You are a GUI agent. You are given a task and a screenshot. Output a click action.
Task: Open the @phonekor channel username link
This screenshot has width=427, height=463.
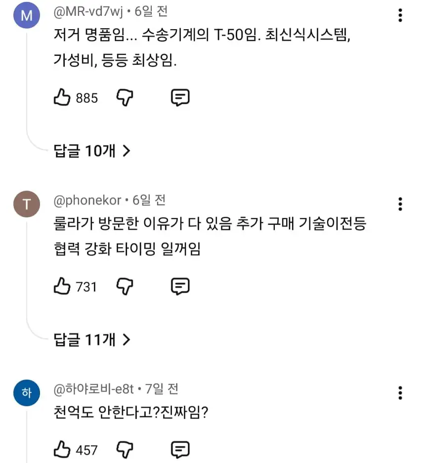pyautogui.click(x=87, y=200)
